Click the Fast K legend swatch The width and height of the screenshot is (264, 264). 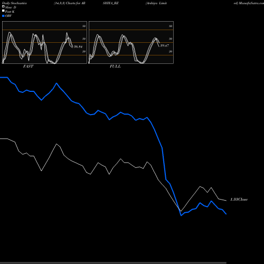click(3, 11)
